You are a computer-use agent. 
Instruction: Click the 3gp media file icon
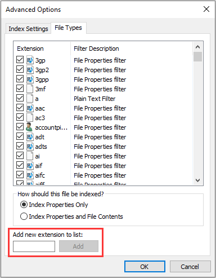click(30, 60)
